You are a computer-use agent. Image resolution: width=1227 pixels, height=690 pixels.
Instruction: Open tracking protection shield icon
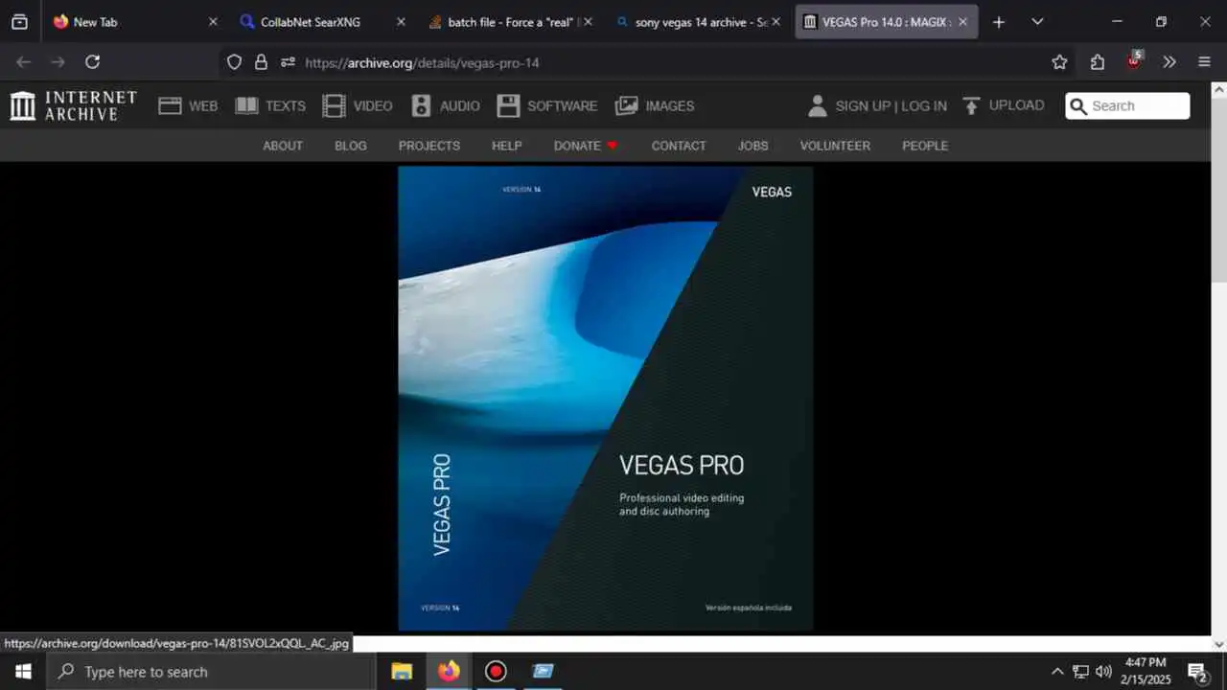pos(234,62)
